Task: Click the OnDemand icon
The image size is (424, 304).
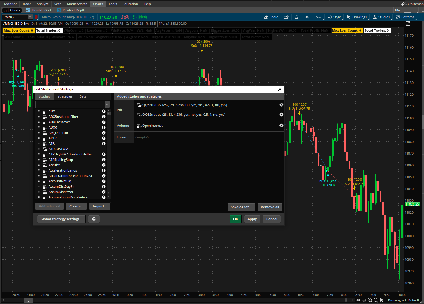Action: (404, 4)
